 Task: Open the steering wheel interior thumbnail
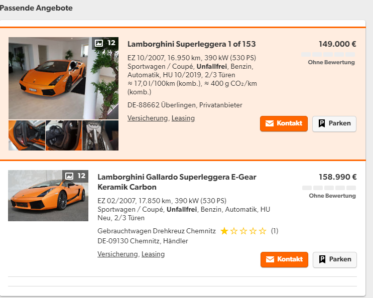[x=63, y=135]
